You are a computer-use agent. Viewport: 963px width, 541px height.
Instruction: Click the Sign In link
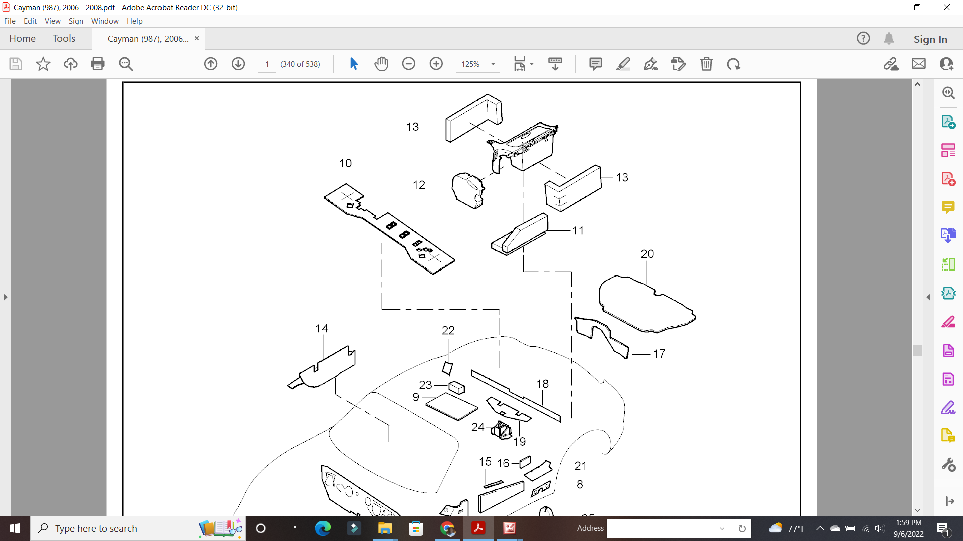930,39
